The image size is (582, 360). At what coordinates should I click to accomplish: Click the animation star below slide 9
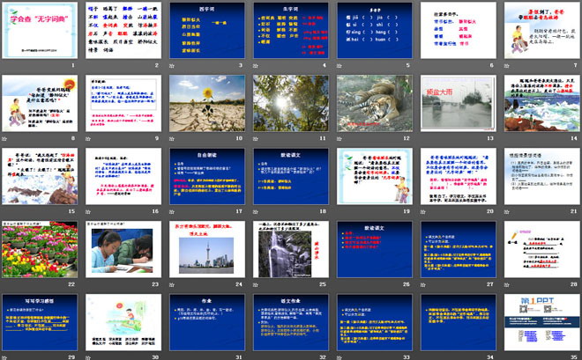pyautogui.click(x=87, y=139)
